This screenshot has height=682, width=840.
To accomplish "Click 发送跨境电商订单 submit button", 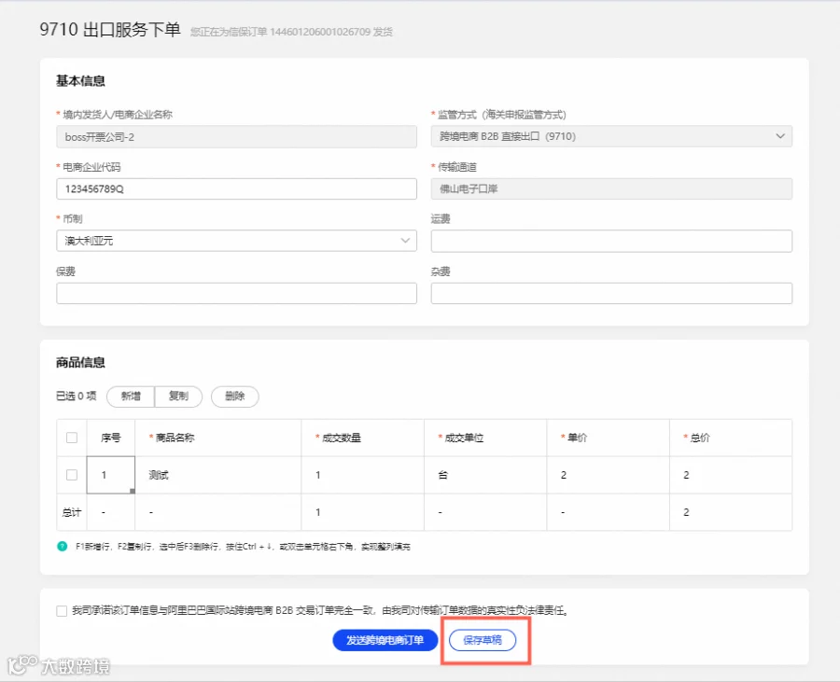I will click(x=385, y=640).
